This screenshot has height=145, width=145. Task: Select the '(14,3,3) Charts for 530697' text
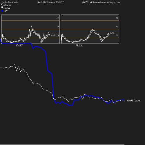50,2
